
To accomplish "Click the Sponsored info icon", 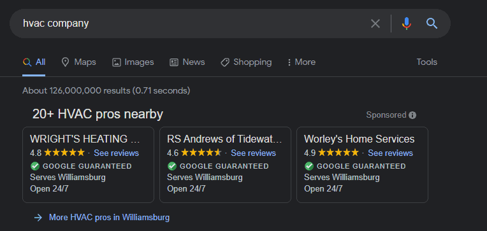I will [412, 115].
